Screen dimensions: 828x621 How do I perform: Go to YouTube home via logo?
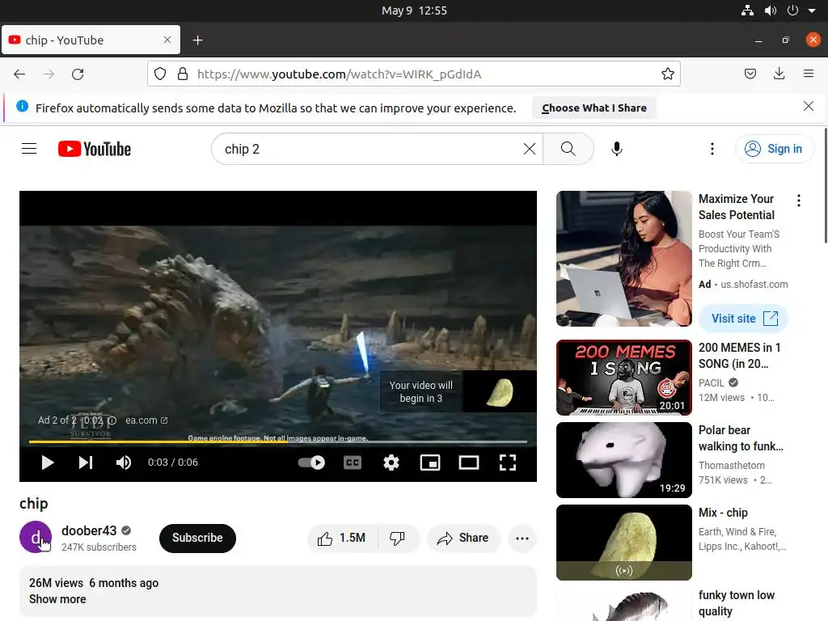tap(95, 149)
